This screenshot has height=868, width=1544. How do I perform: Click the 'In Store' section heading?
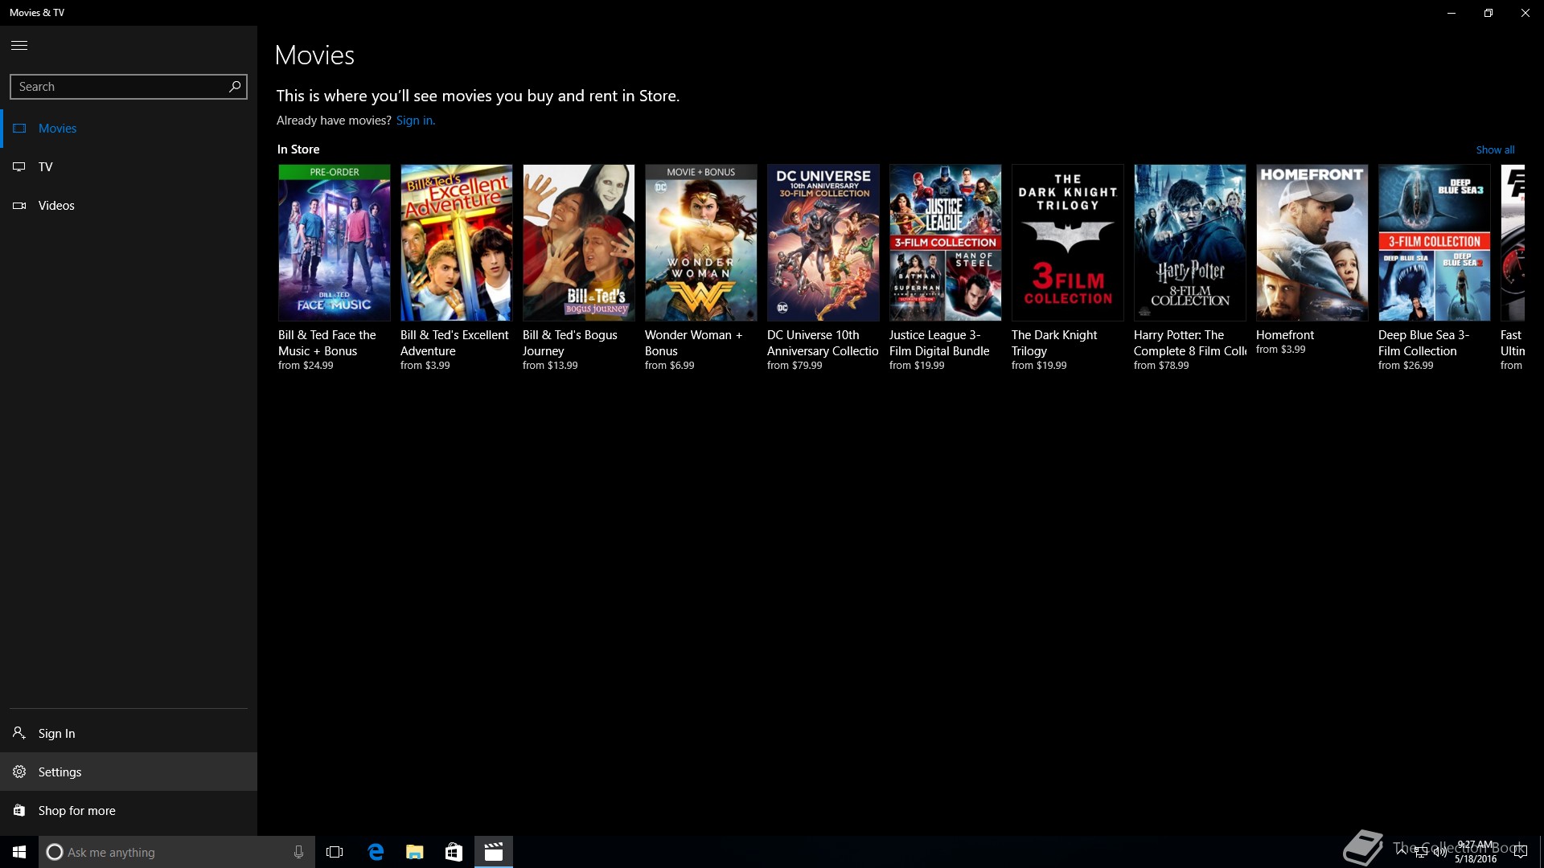point(298,149)
